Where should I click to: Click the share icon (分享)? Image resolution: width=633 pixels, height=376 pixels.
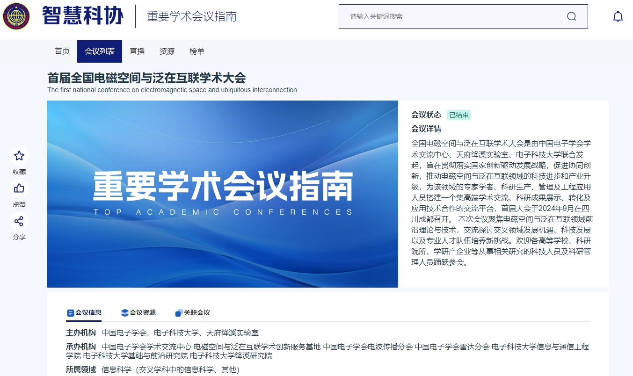(x=19, y=221)
